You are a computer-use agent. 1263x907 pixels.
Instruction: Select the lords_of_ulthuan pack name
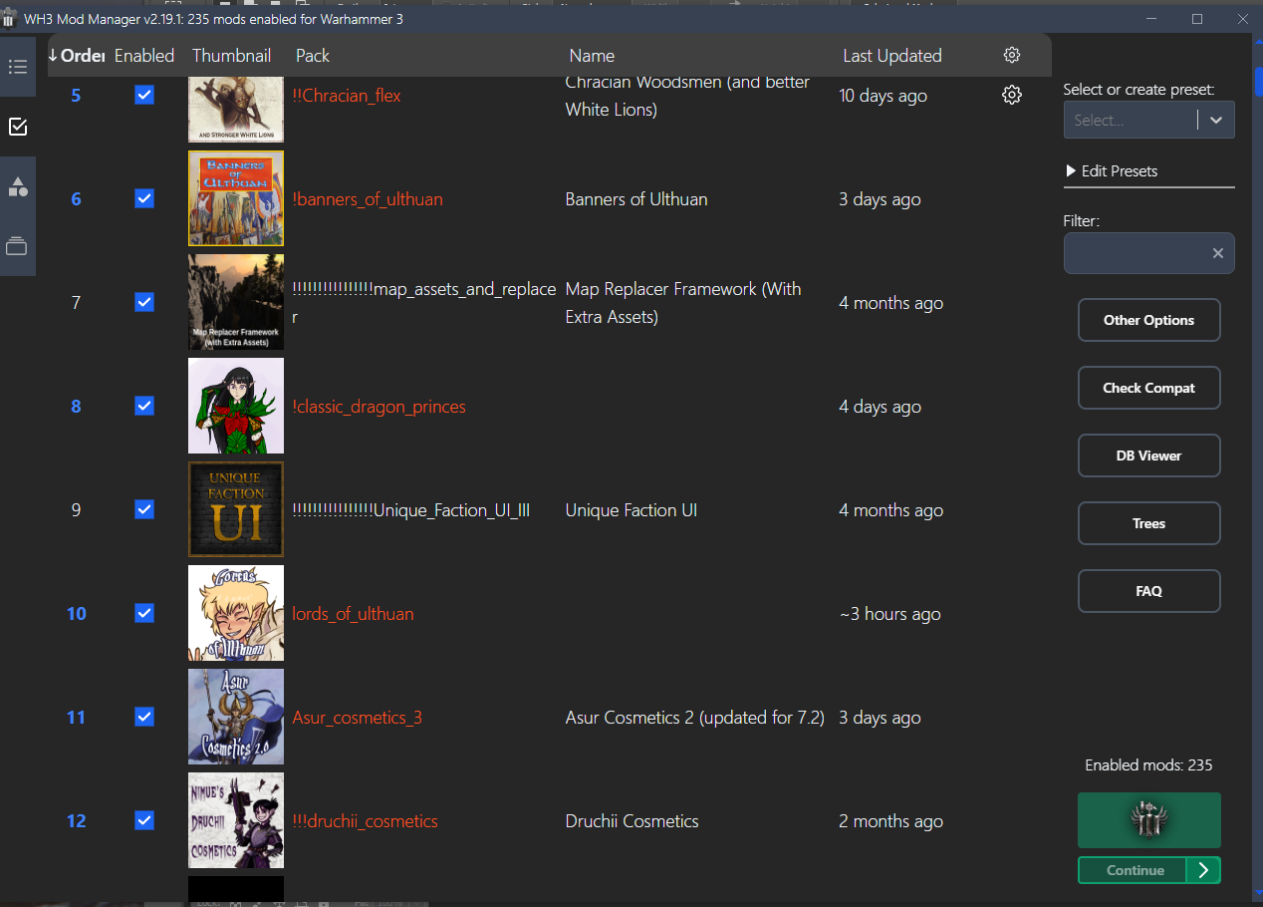click(x=353, y=614)
